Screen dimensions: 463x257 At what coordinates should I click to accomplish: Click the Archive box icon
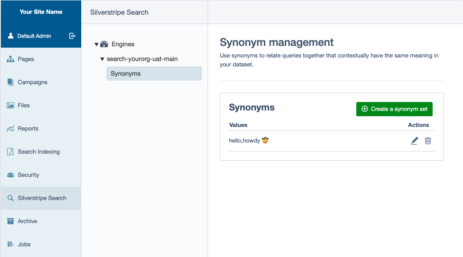click(x=10, y=221)
